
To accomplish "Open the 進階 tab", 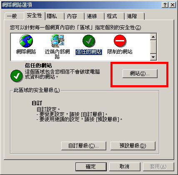I will (132, 16).
